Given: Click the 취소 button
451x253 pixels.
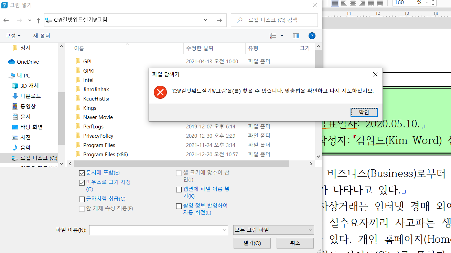Looking at the screenshot, I should (x=295, y=243).
